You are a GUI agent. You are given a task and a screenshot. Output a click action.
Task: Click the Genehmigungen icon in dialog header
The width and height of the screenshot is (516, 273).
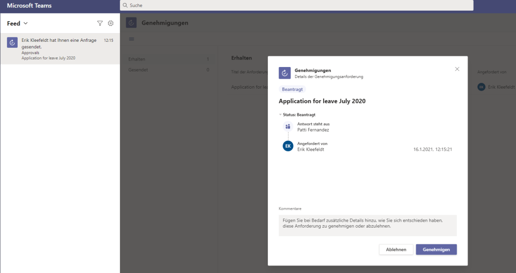(284, 73)
